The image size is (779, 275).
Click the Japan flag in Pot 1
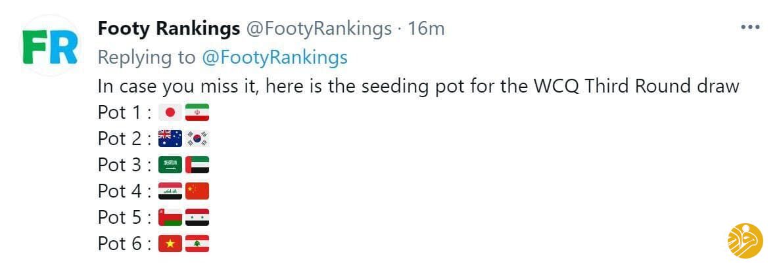pyautogui.click(x=170, y=112)
